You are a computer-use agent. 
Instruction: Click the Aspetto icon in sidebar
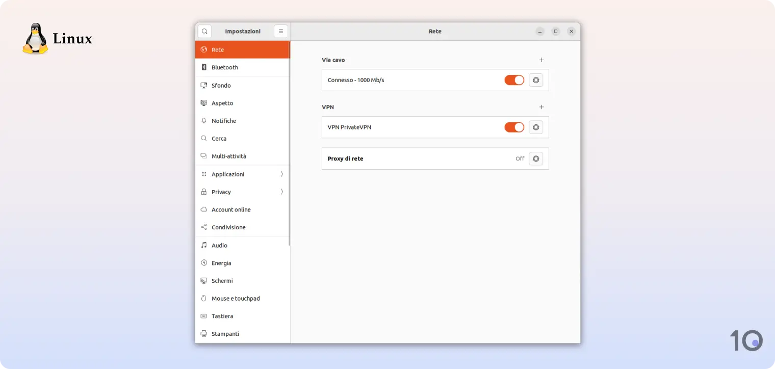(x=204, y=103)
